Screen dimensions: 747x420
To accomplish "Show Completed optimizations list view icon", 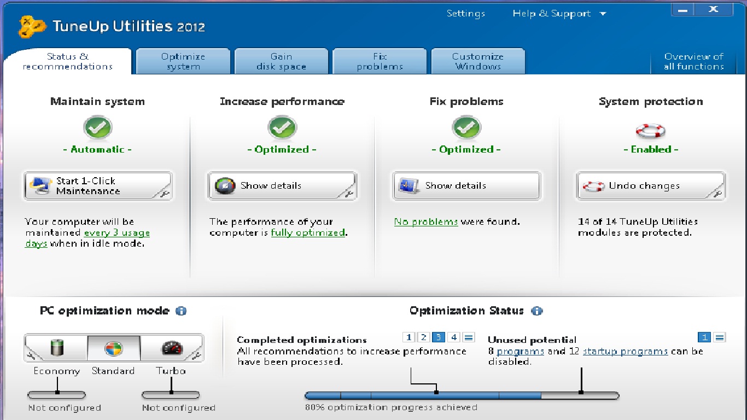I will 469,337.
